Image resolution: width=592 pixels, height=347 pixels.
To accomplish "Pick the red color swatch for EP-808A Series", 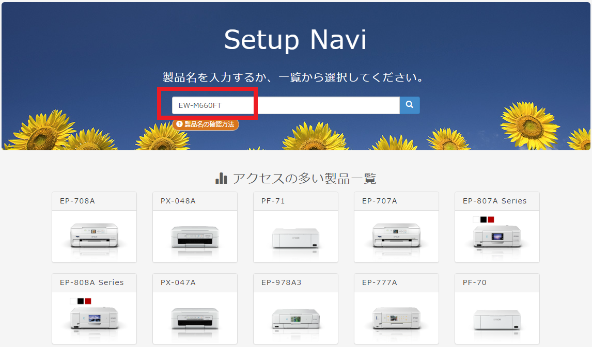I will point(88,301).
